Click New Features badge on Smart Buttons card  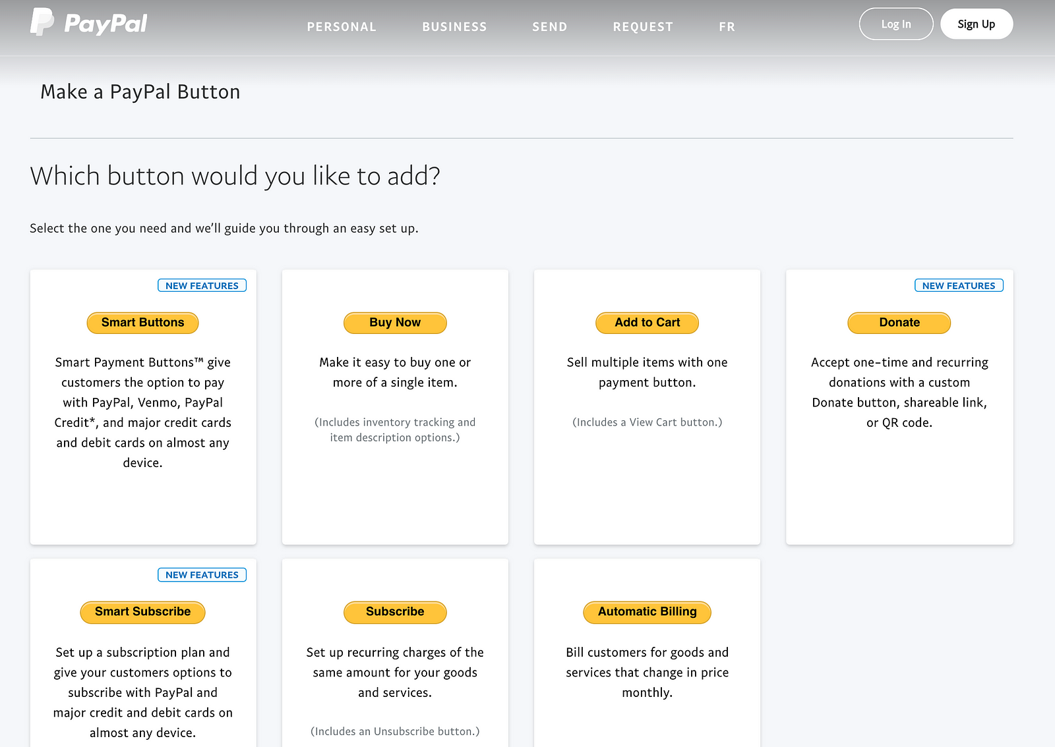tap(202, 285)
